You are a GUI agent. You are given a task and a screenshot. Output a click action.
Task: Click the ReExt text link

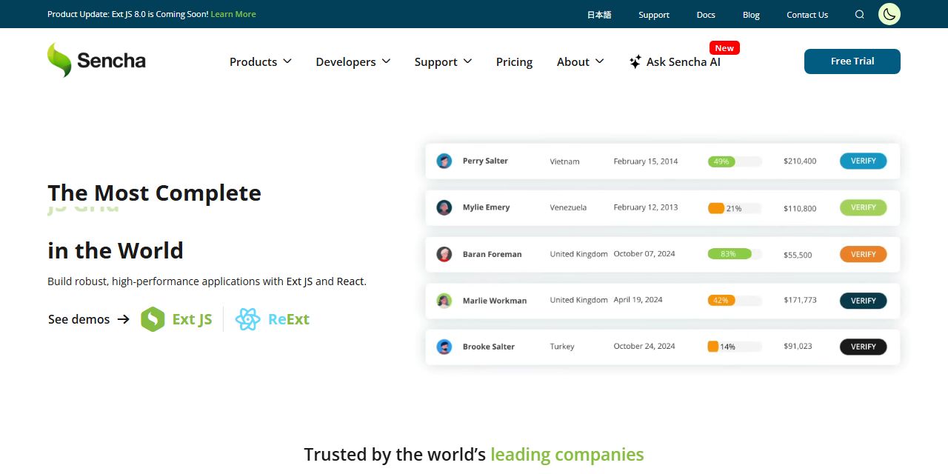tap(289, 319)
